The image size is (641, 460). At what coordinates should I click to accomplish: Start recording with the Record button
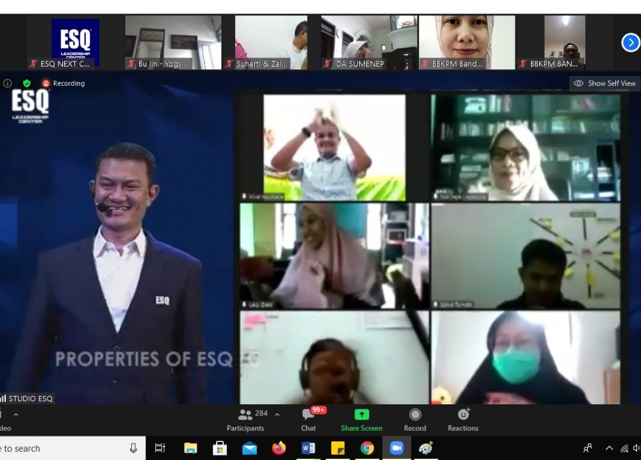(x=415, y=420)
